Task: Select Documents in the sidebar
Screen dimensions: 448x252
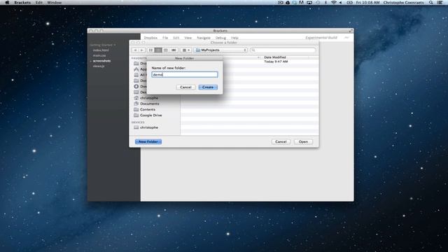Action: point(149,104)
